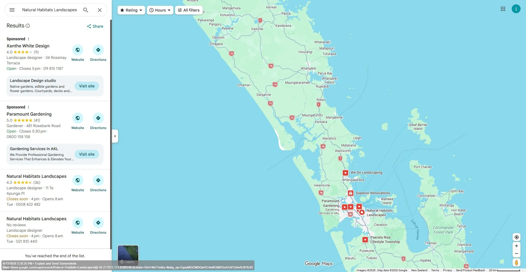Screen dimensions: 526x272
Task: Open options next to first Sponsored label
Action: coord(28,39)
